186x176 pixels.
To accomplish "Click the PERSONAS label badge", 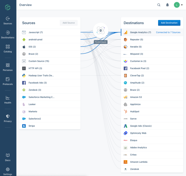I will (101, 42).
